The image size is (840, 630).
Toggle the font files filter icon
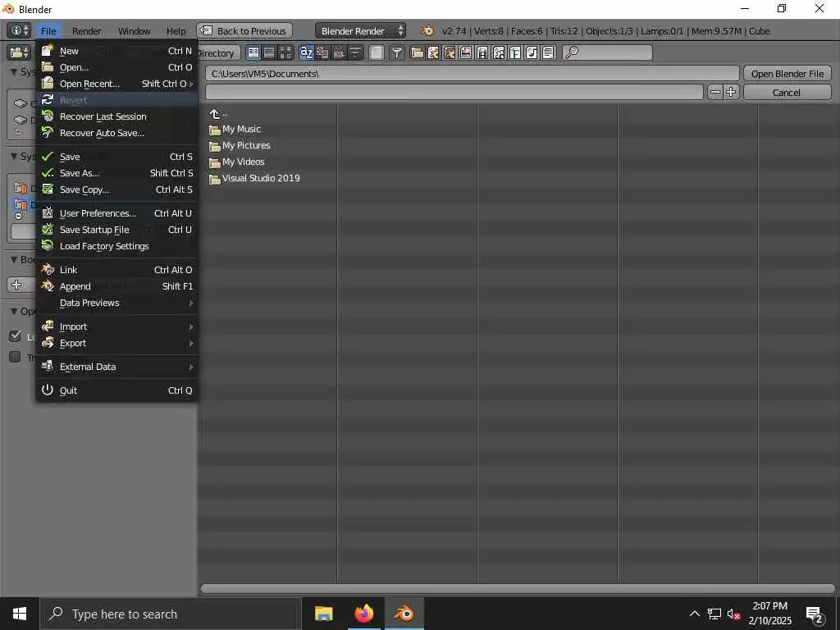point(515,52)
